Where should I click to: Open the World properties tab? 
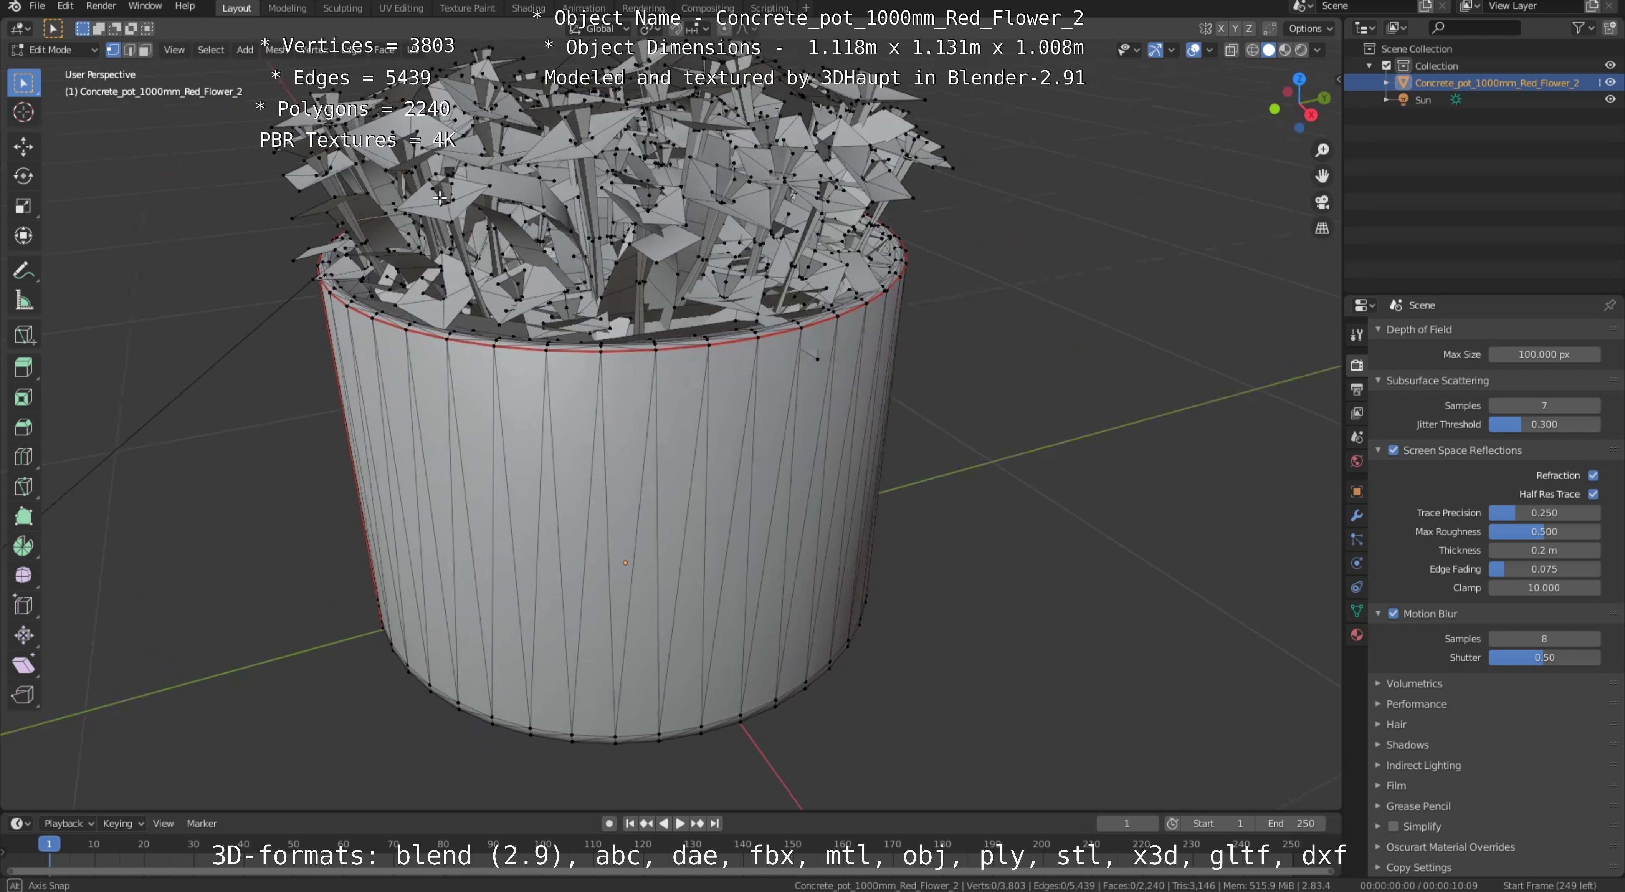pyautogui.click(x=1356, y=461)
